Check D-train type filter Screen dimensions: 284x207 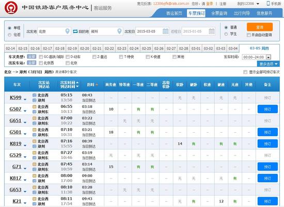tap(68, 57)
